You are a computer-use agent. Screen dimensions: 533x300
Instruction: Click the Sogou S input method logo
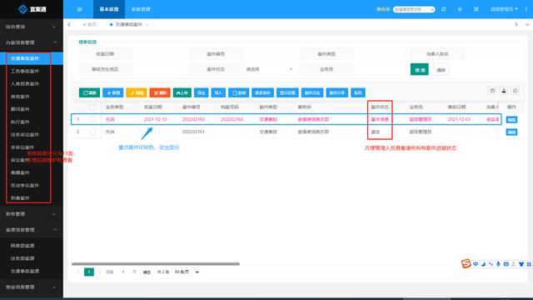(x=466, y=263)
